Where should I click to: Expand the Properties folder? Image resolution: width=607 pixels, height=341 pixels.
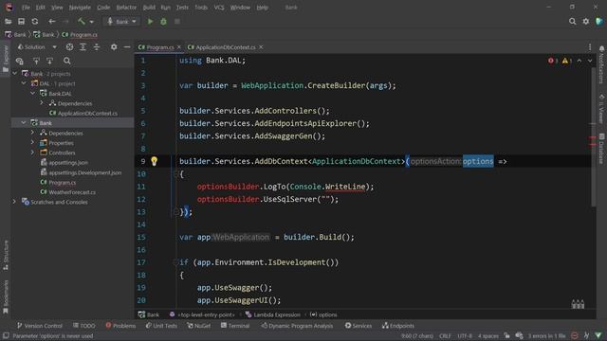[32, 143]
